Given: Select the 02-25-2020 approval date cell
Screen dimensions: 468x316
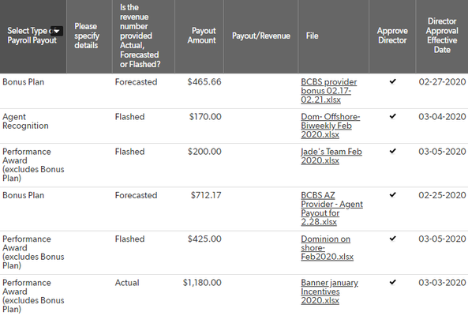Looking at the screenshot, I should coord(442,195).
